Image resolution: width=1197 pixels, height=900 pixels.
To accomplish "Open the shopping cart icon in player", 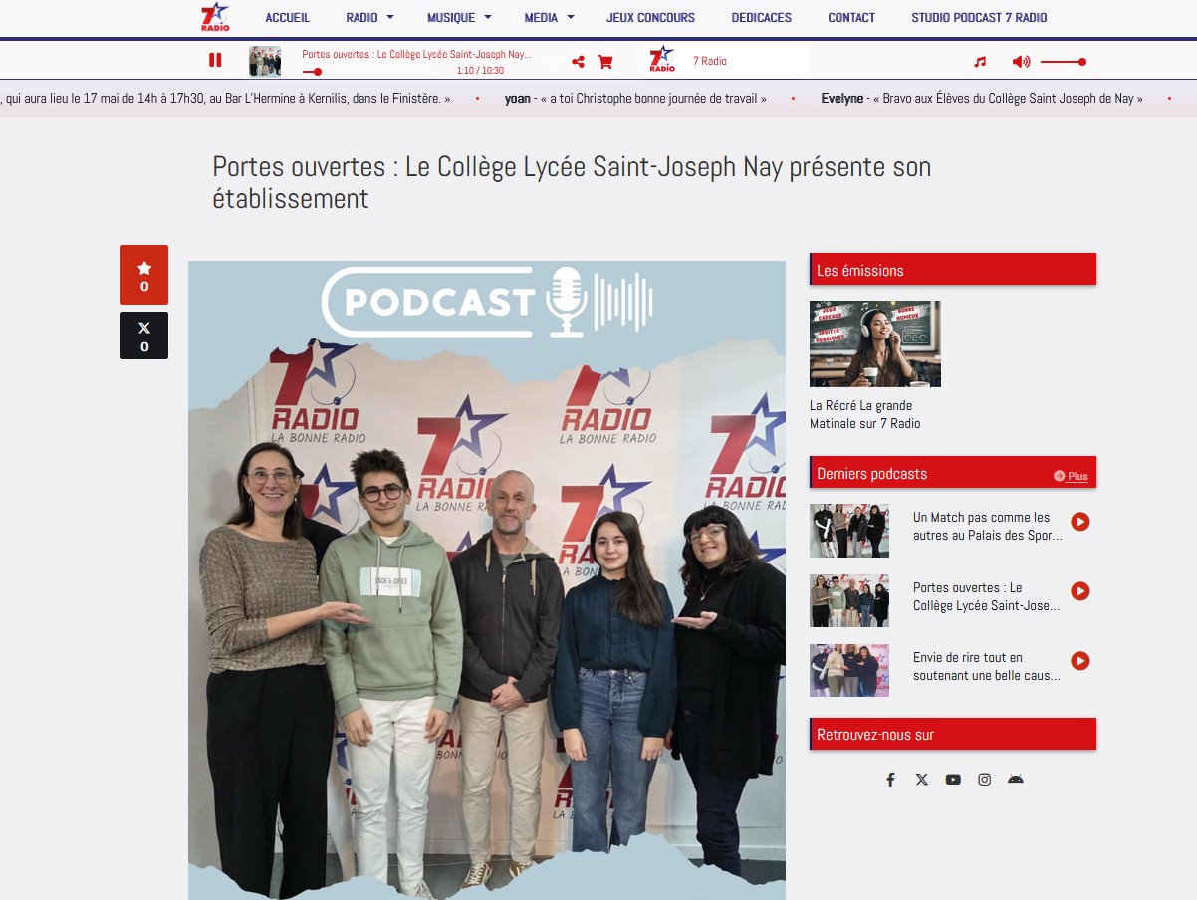I will click(604, 62).
